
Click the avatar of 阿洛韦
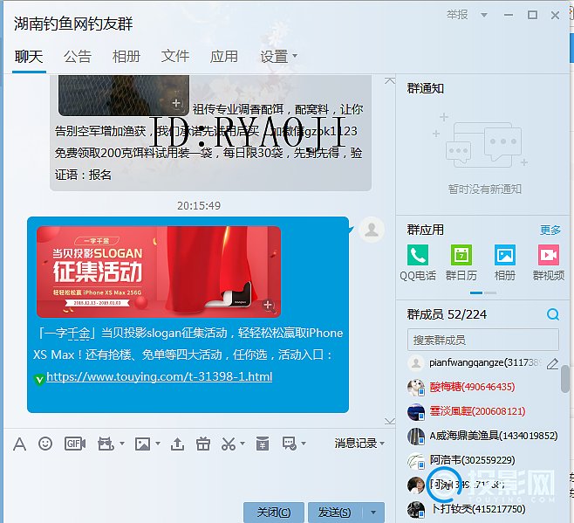tap(416, 460)
